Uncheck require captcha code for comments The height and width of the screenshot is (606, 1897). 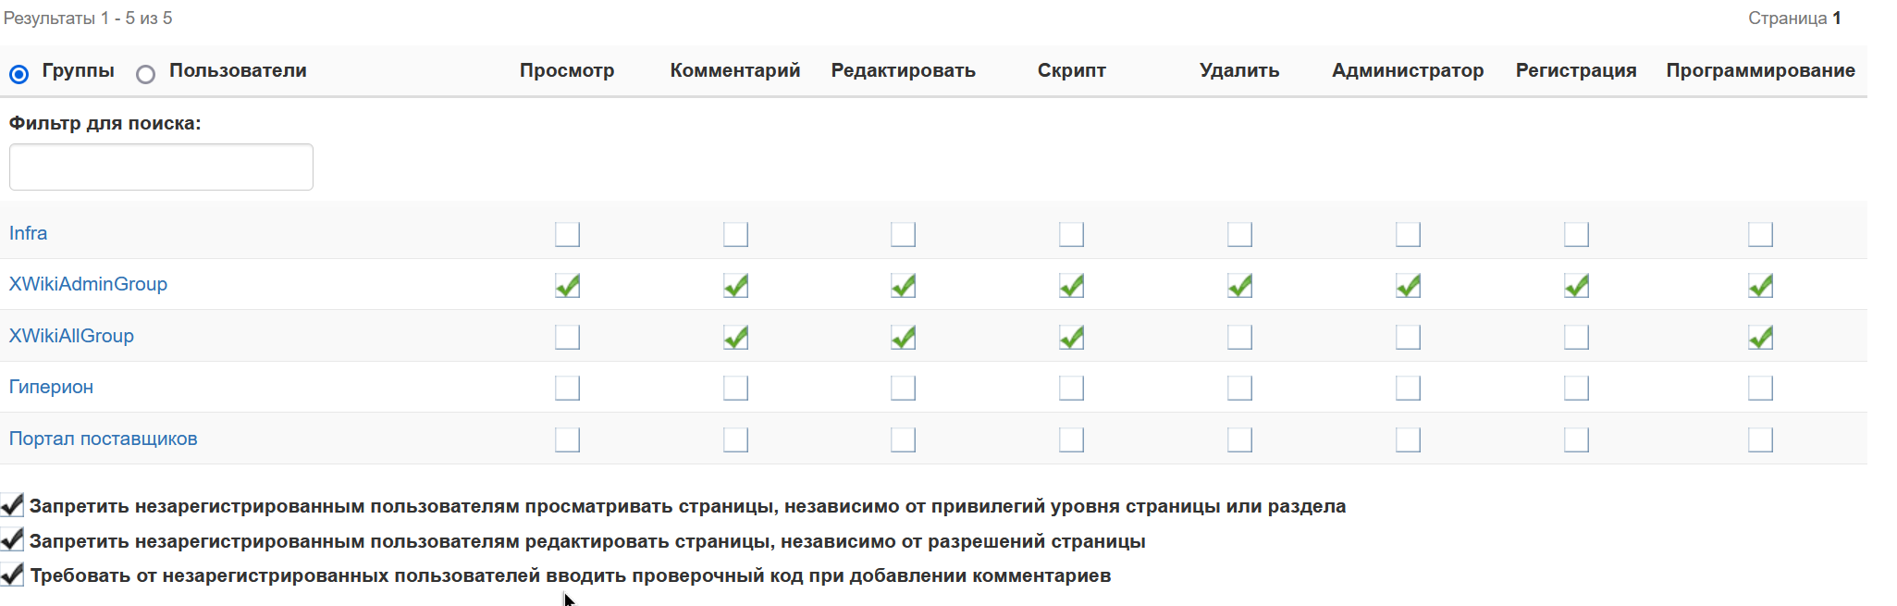(12, 575)
